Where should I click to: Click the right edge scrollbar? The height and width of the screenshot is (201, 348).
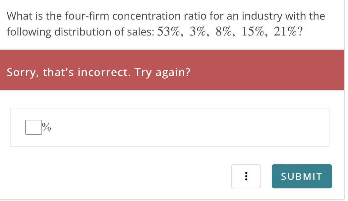click(x=346, y=100)
